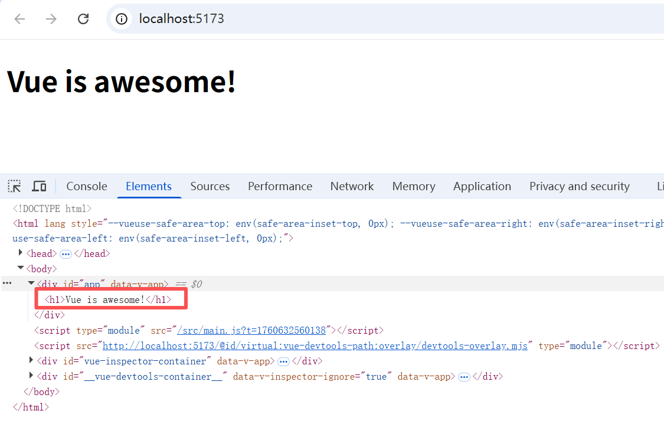Select the closing /html tag line
Screen dimensions: 664x427
tap(31, 407)
